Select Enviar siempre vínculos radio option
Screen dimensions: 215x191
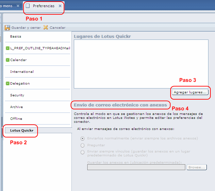click(x=82, y=152)
